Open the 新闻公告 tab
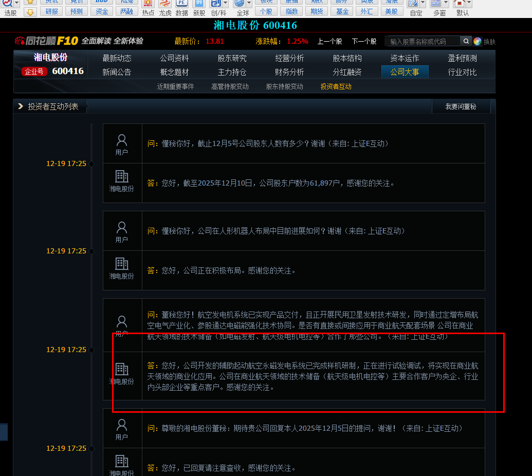Image resolution: width=532 pixels, height=476 pixels. (x=117, y=72)
